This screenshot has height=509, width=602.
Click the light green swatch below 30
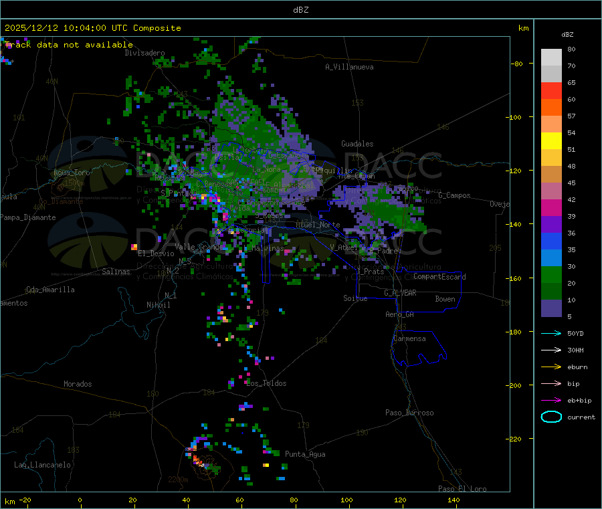[551, 274]
